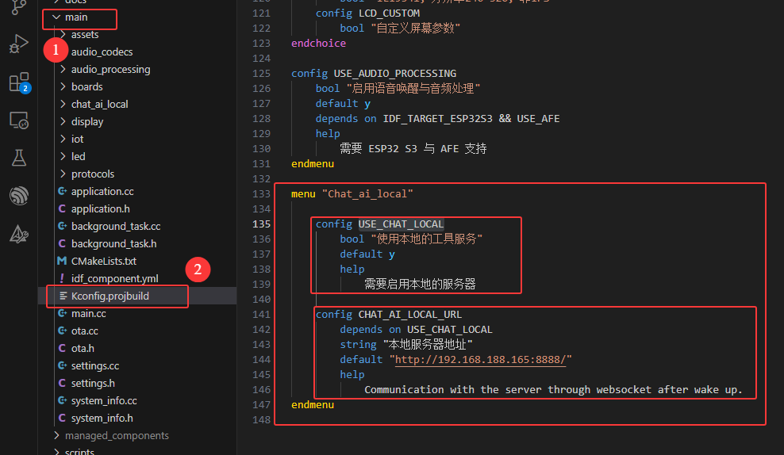Click the CMakeLists.txt file icon
Screen dimensions: 784x455
[x=62, y=261]
